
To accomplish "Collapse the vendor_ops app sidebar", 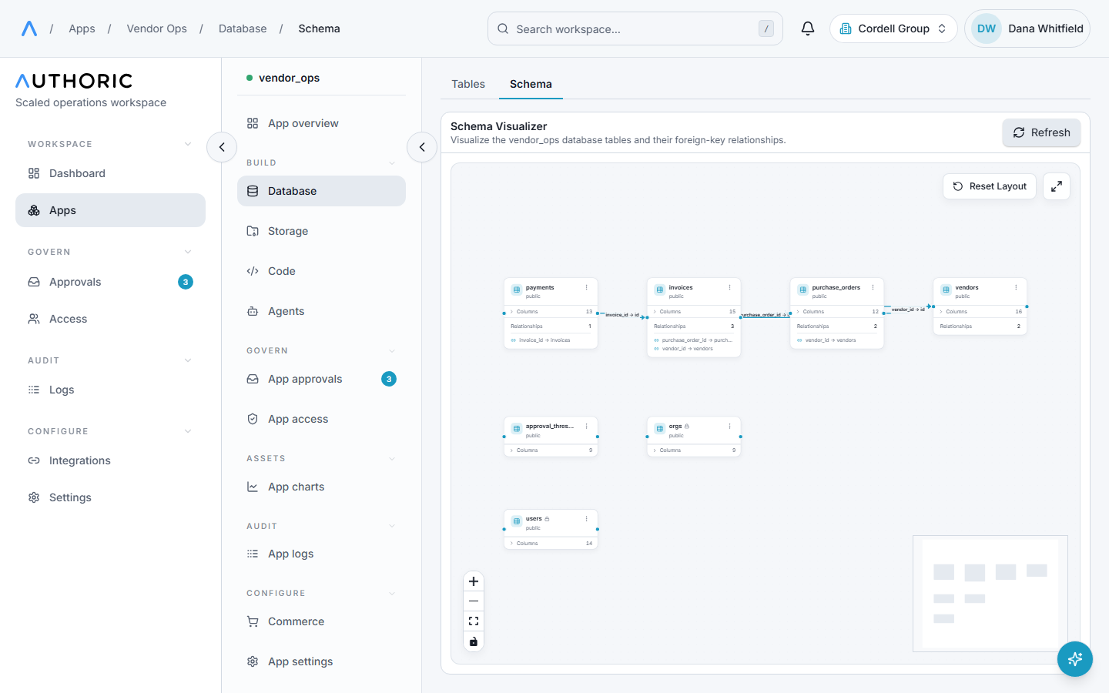I will point(422,147).
